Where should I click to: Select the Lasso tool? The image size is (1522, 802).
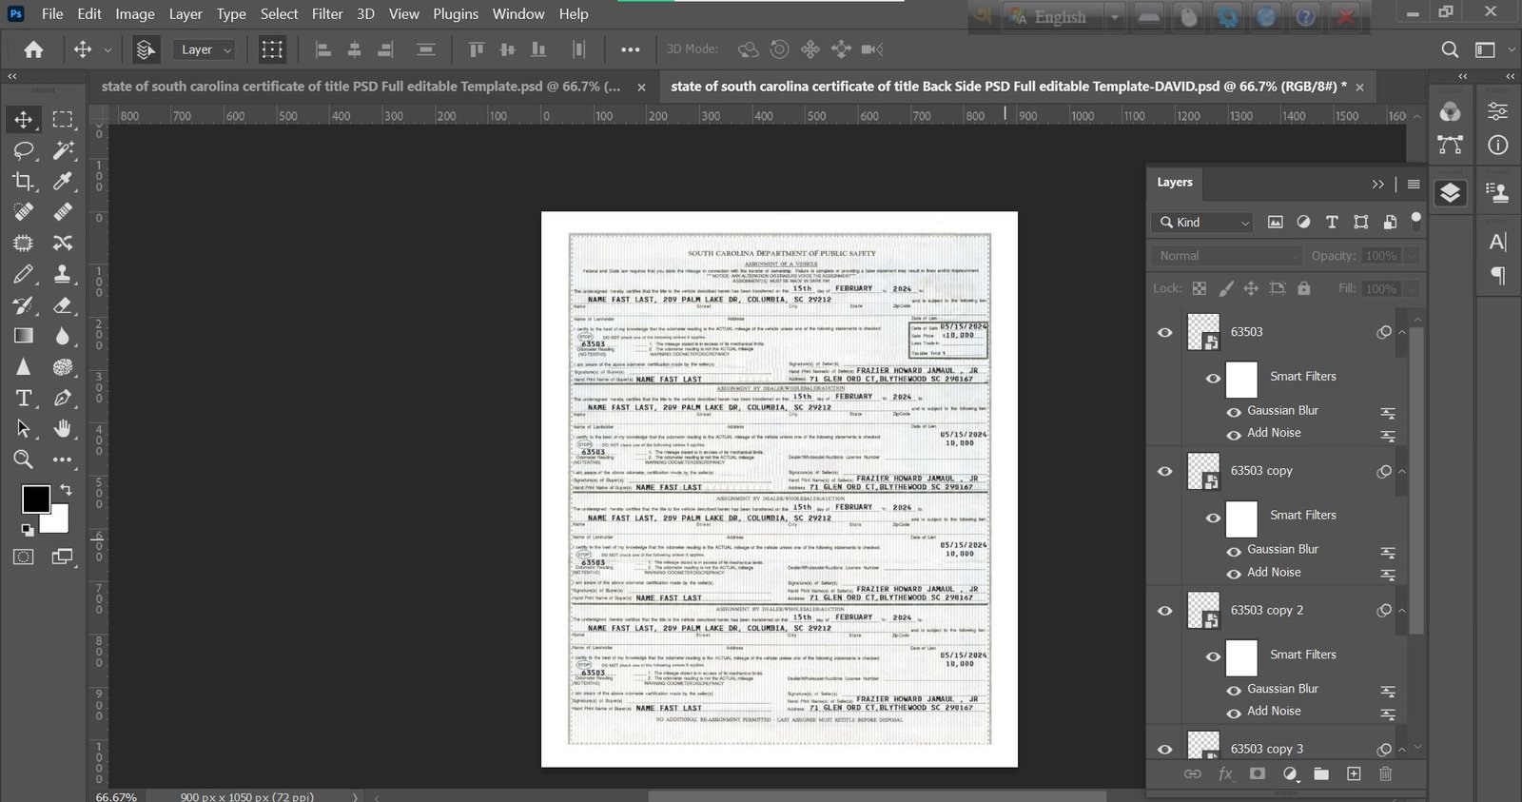[x=23, y=150]
